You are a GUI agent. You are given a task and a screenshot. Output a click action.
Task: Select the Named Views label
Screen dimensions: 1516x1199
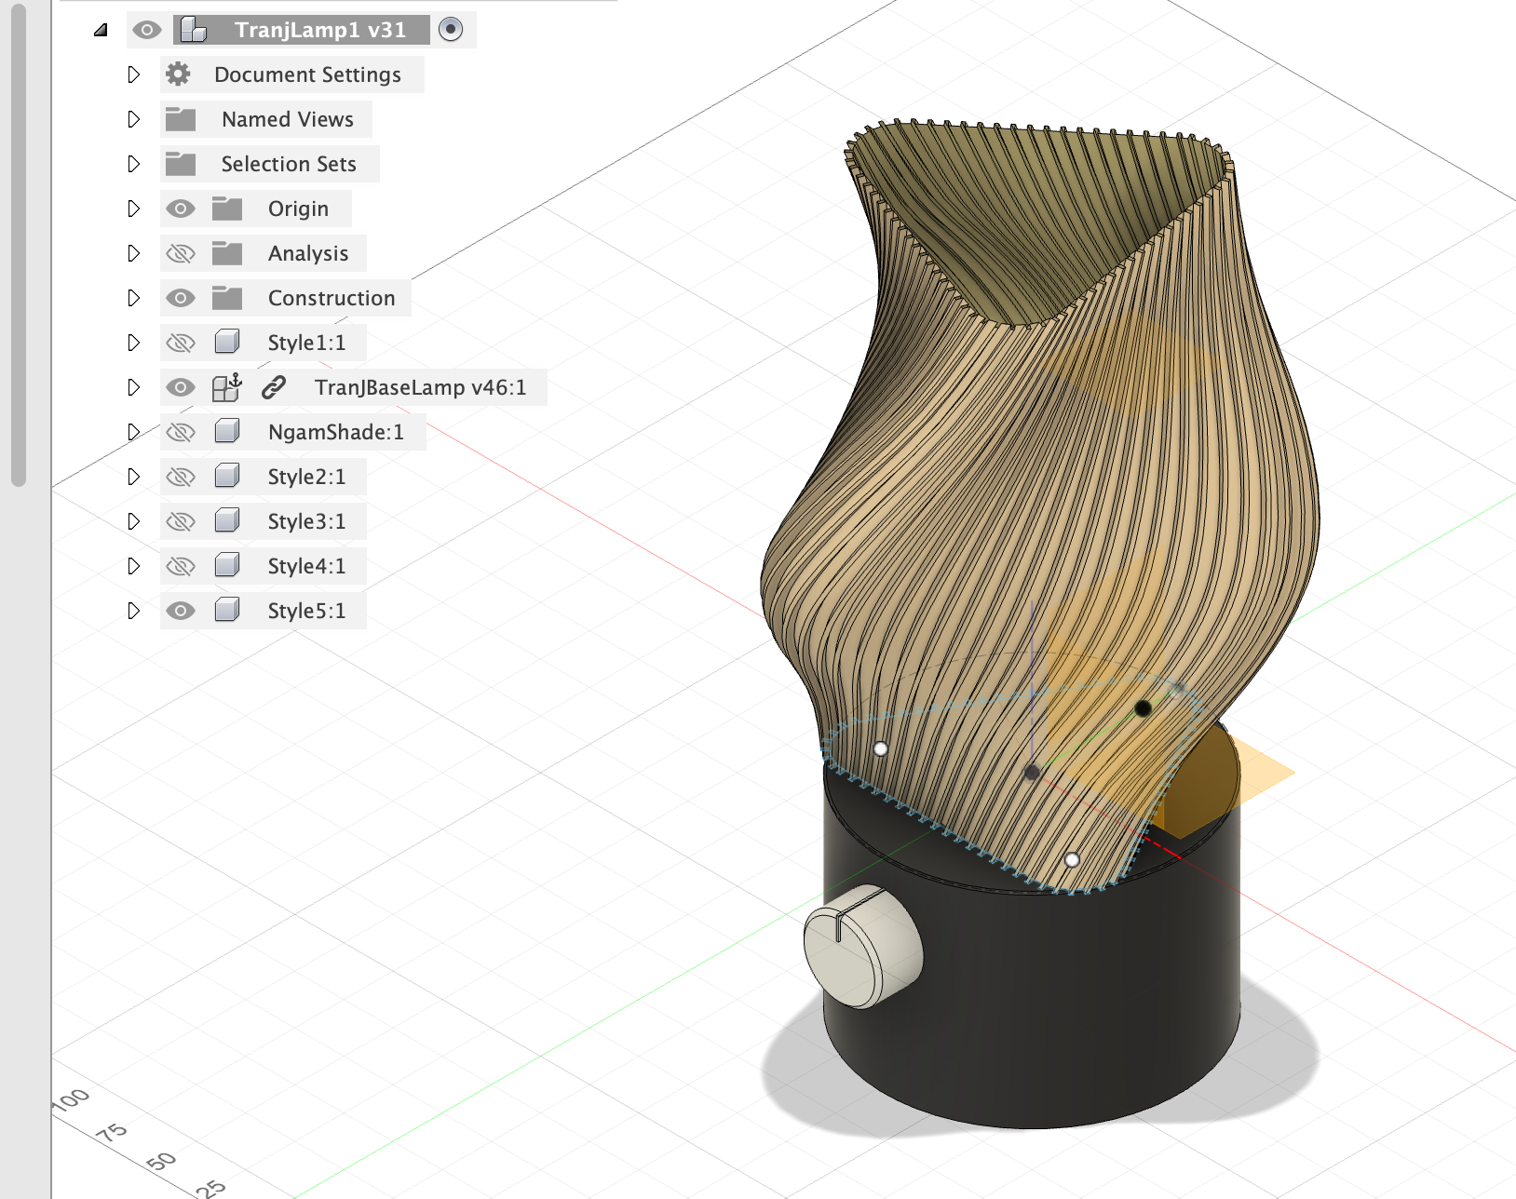(x=288, y=119)
